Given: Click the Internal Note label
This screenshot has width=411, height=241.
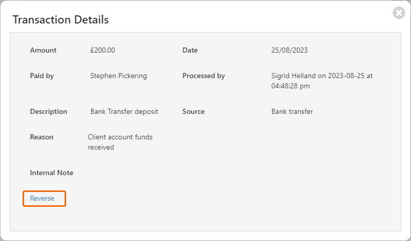Looking at the screenshot, I should (x=52, y=173).
